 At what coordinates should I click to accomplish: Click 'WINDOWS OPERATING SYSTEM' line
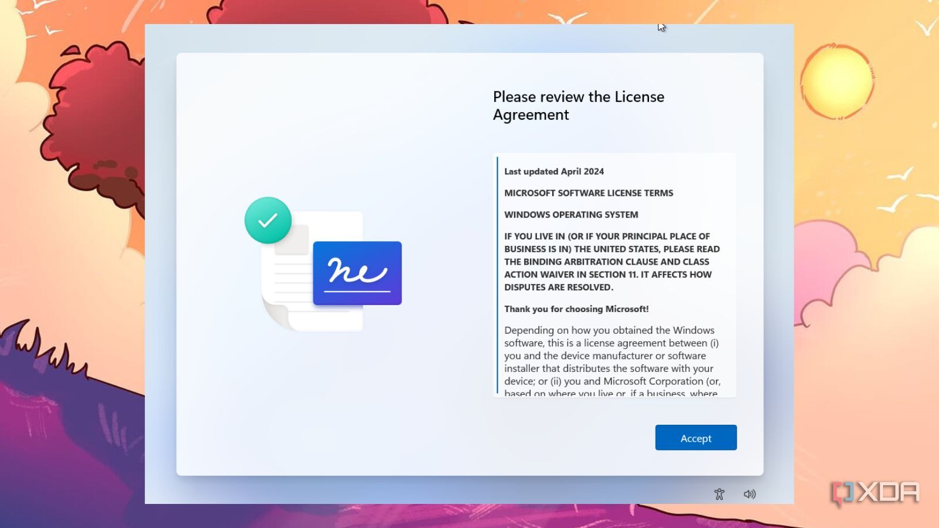pyautogui.click(x=571, y=215)
